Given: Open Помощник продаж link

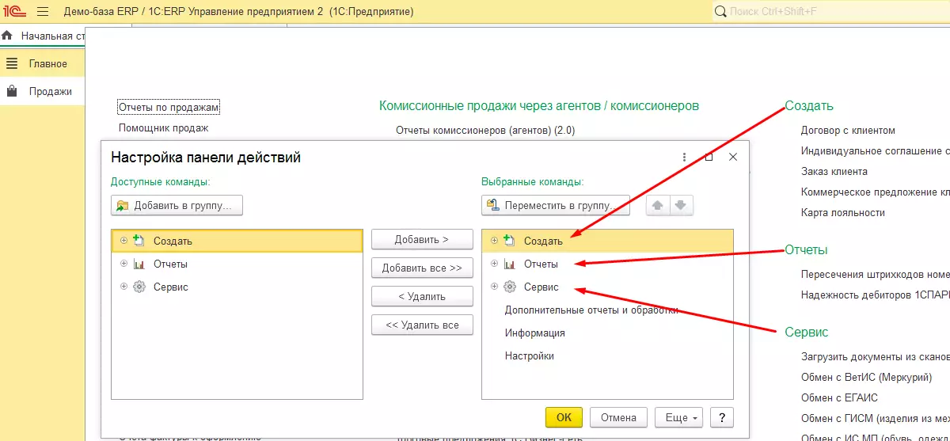Looking at the screenshot, I should 163,127.
